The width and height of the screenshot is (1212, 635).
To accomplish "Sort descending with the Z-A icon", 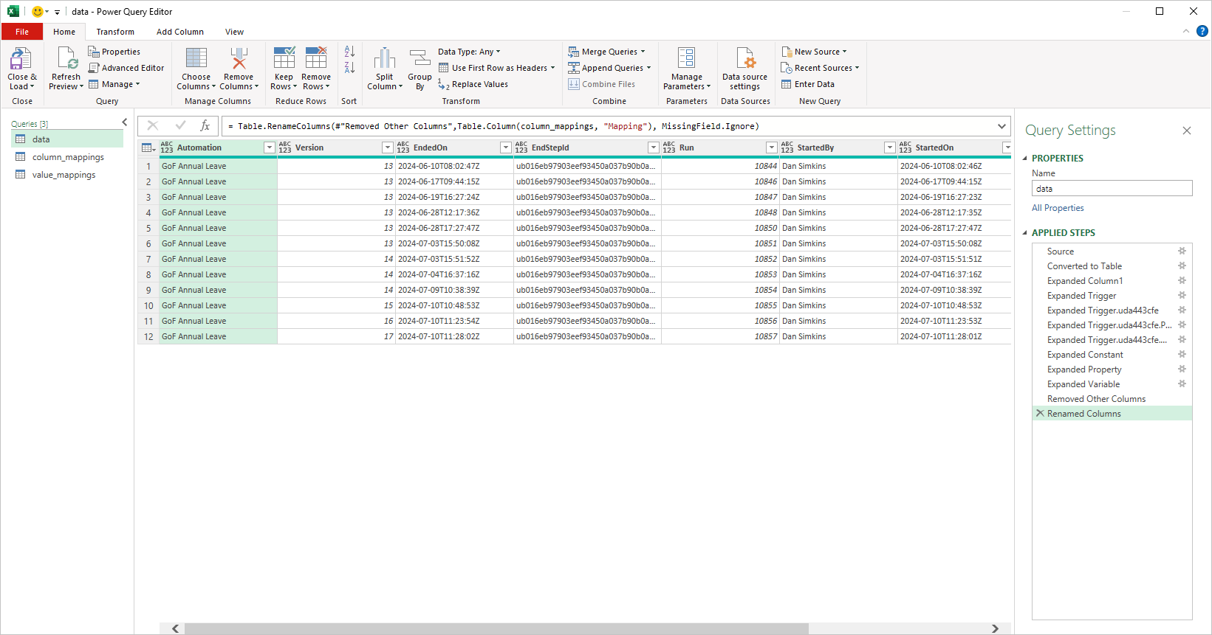I will pyautogui.click(x=349, y=68).
